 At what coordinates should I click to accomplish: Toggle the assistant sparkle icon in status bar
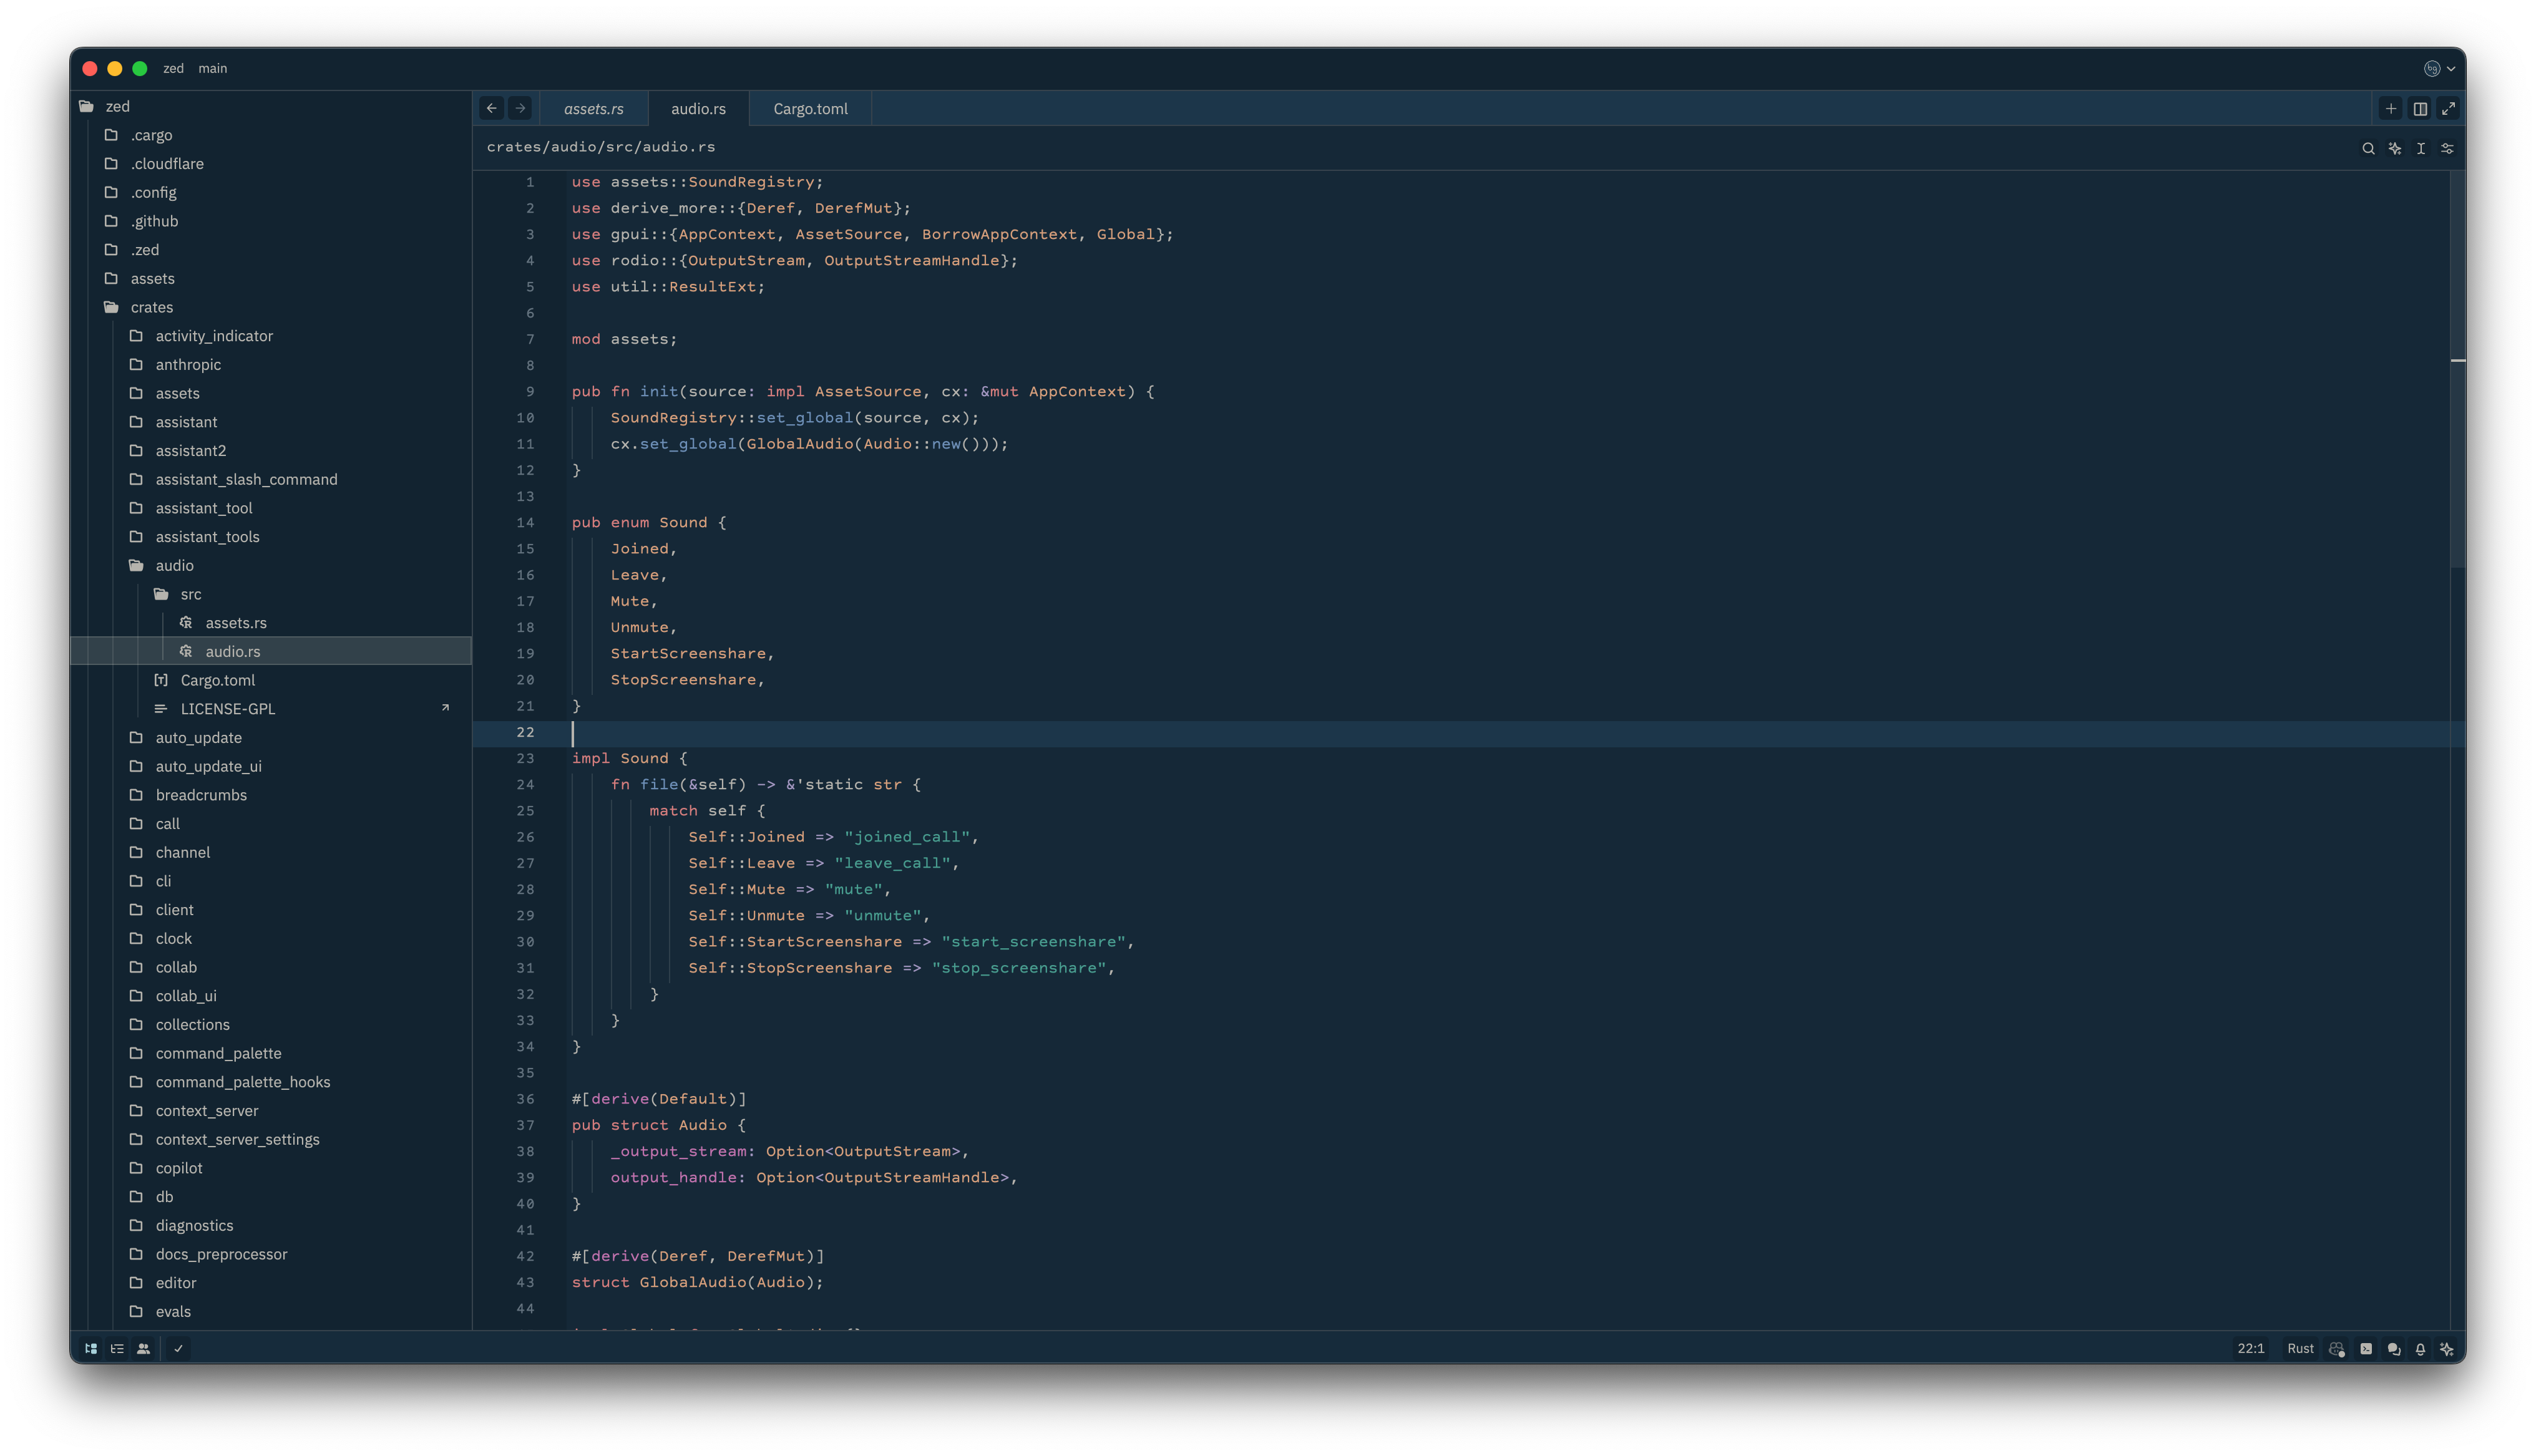pos(2447,1348)
